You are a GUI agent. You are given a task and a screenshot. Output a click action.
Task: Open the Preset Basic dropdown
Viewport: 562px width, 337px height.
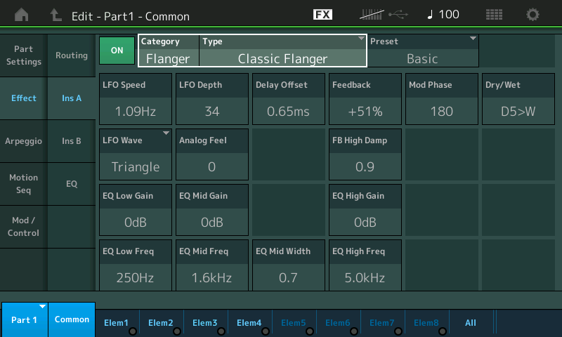[x=423, y=51]
